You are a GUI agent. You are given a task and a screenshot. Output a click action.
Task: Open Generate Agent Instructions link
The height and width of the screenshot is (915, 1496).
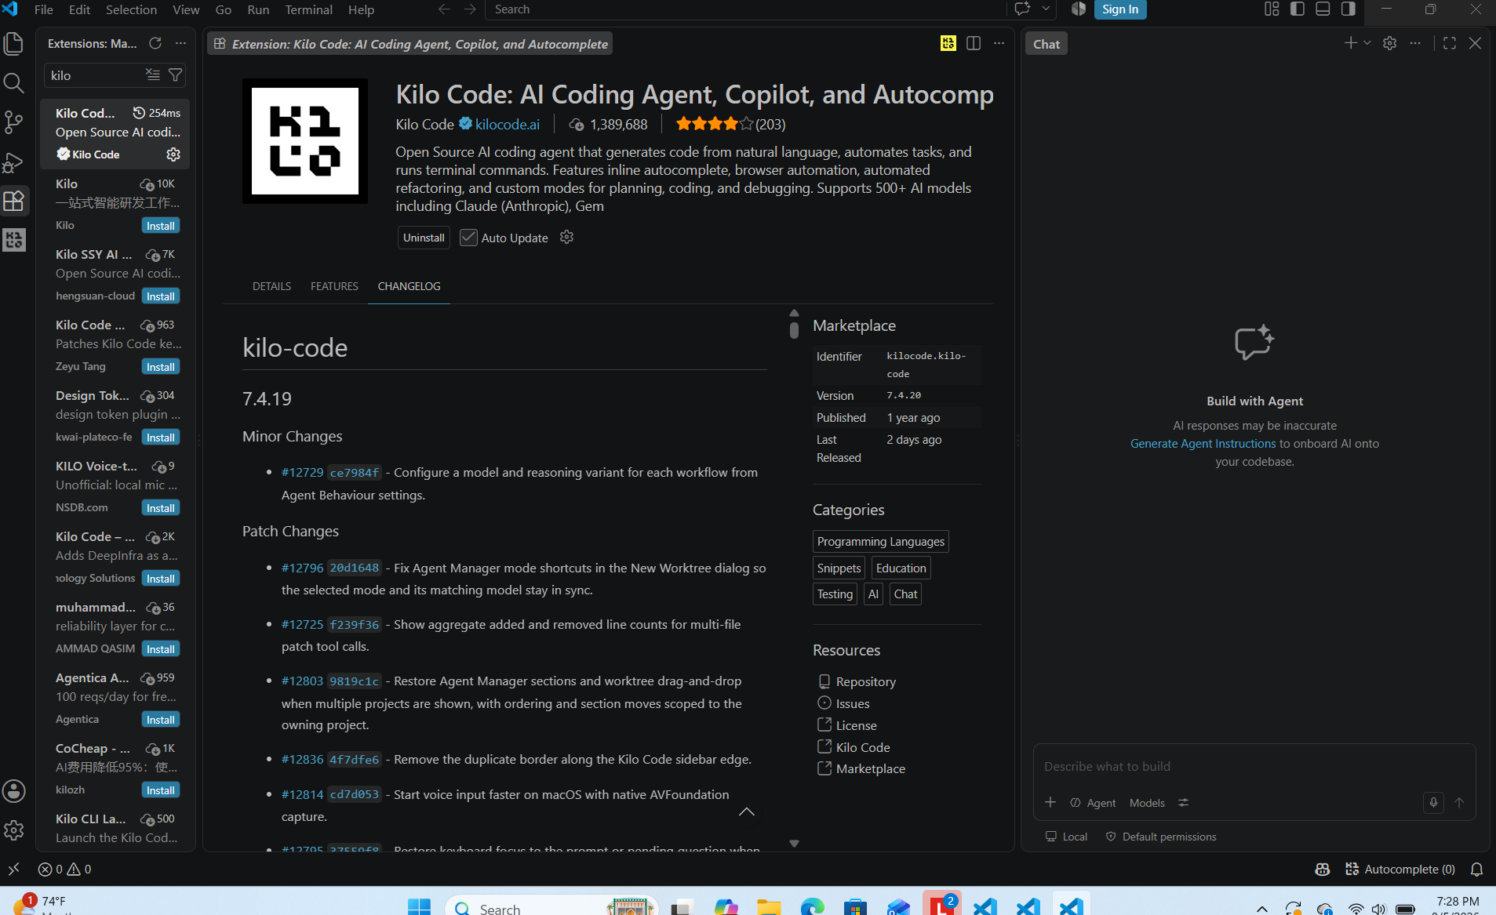coord(1203,444)
